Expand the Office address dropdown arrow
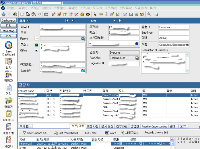This screenshot has height=149, width=200. (36, 51)
